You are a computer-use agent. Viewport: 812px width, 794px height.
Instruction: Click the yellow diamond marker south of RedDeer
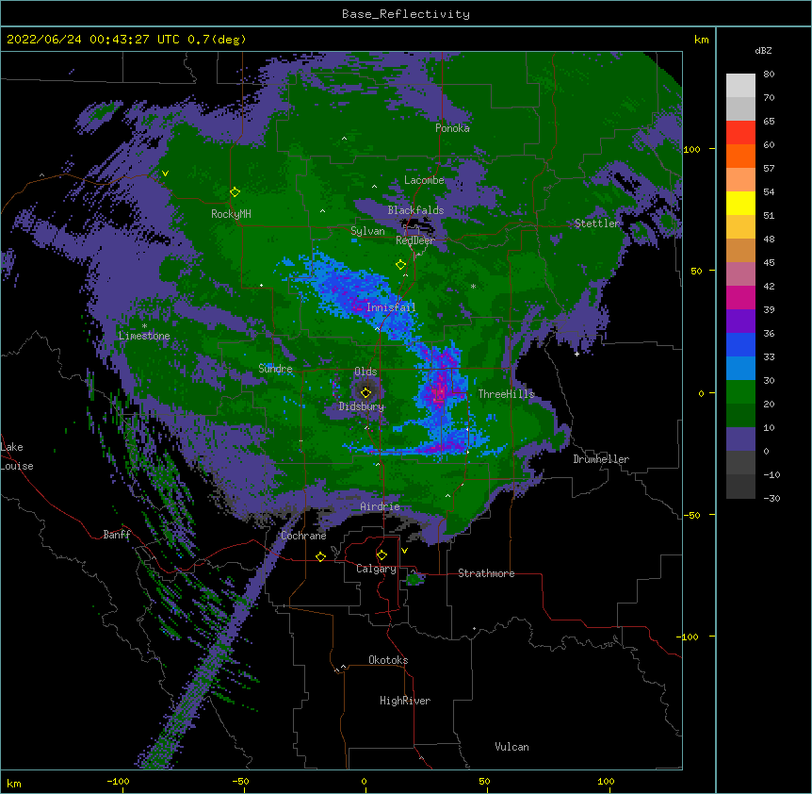(400, 265)
